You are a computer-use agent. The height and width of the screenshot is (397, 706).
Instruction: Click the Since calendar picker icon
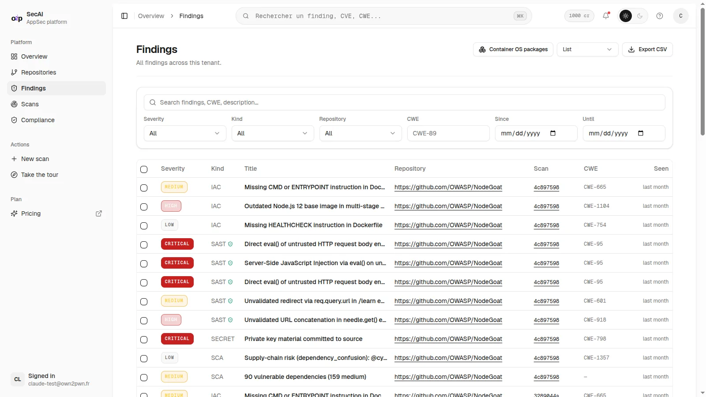click(x=553, y=133)
